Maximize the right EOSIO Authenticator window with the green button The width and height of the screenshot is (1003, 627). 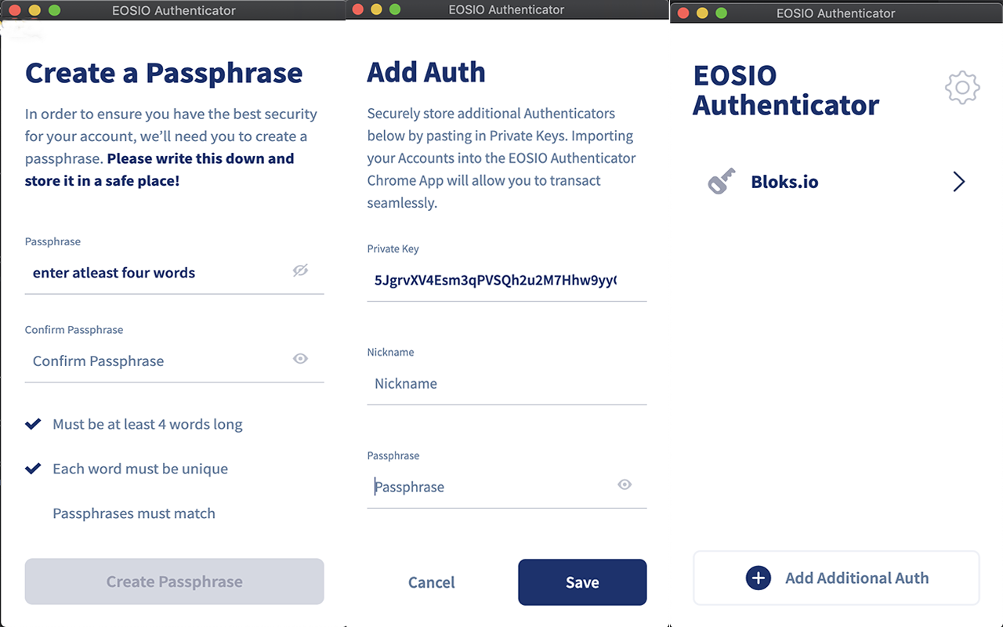(721, 13)
